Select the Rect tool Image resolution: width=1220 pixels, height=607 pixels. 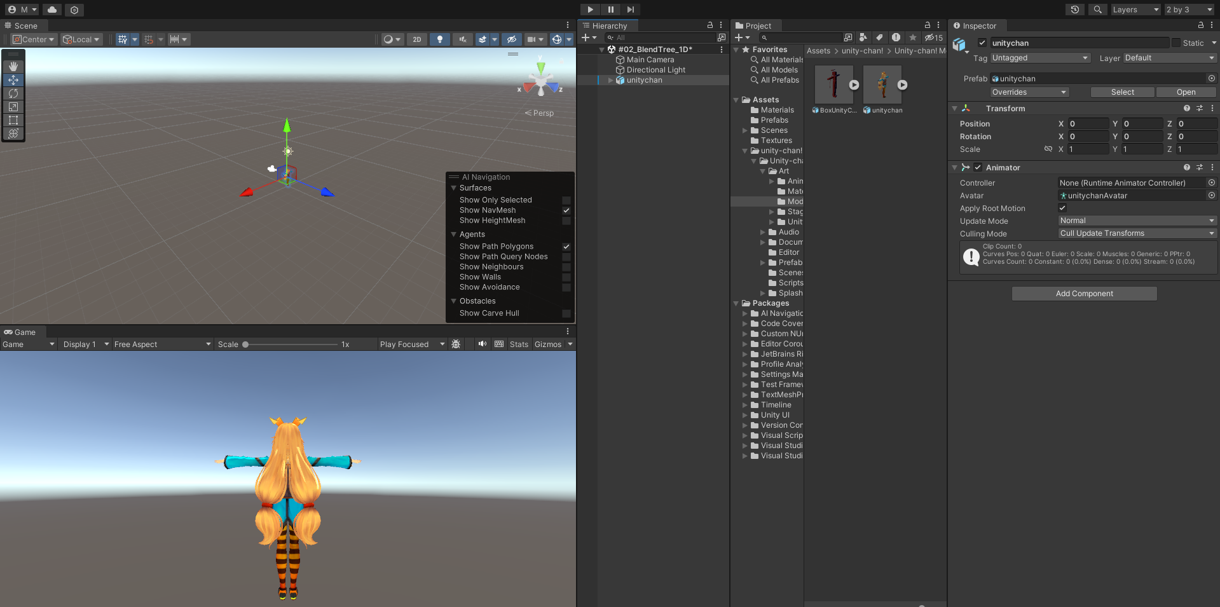coord(13,120)
